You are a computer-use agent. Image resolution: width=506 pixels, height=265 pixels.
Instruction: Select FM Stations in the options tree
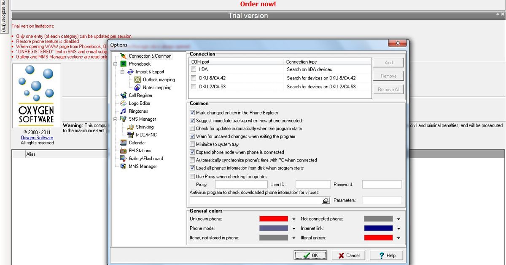(x=140, y=151)
